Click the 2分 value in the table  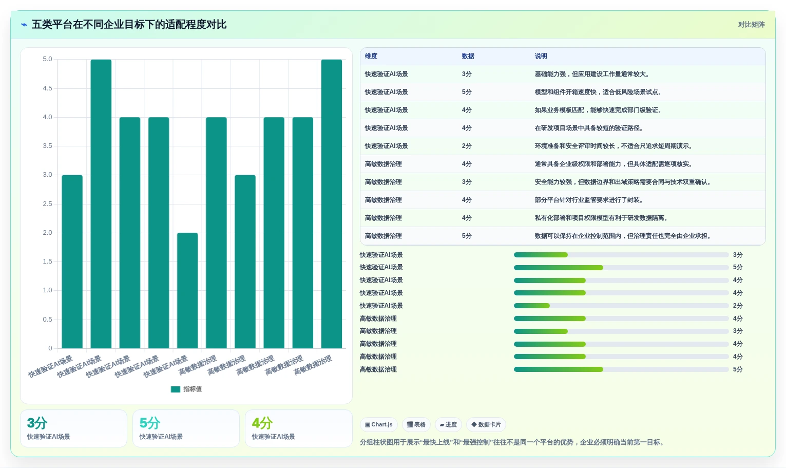coord(467,146)
